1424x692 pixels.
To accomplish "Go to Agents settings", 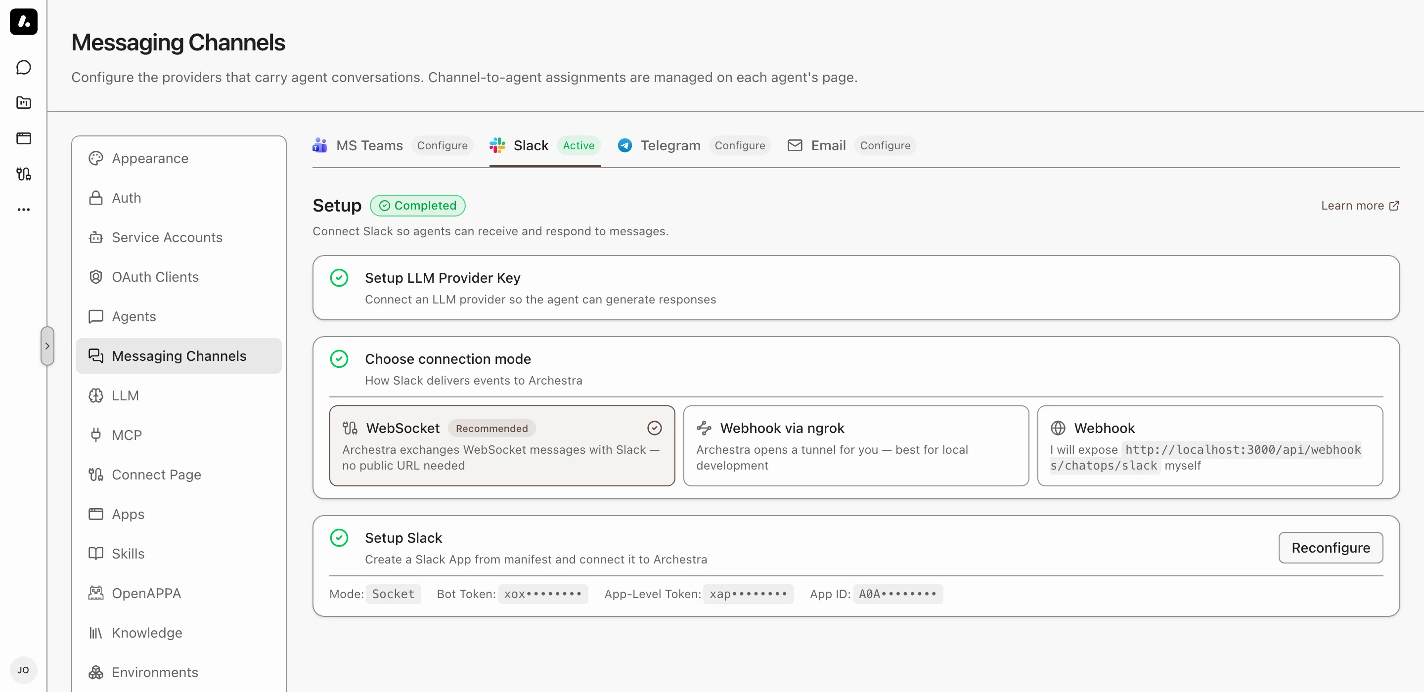I will click(178, 317).
